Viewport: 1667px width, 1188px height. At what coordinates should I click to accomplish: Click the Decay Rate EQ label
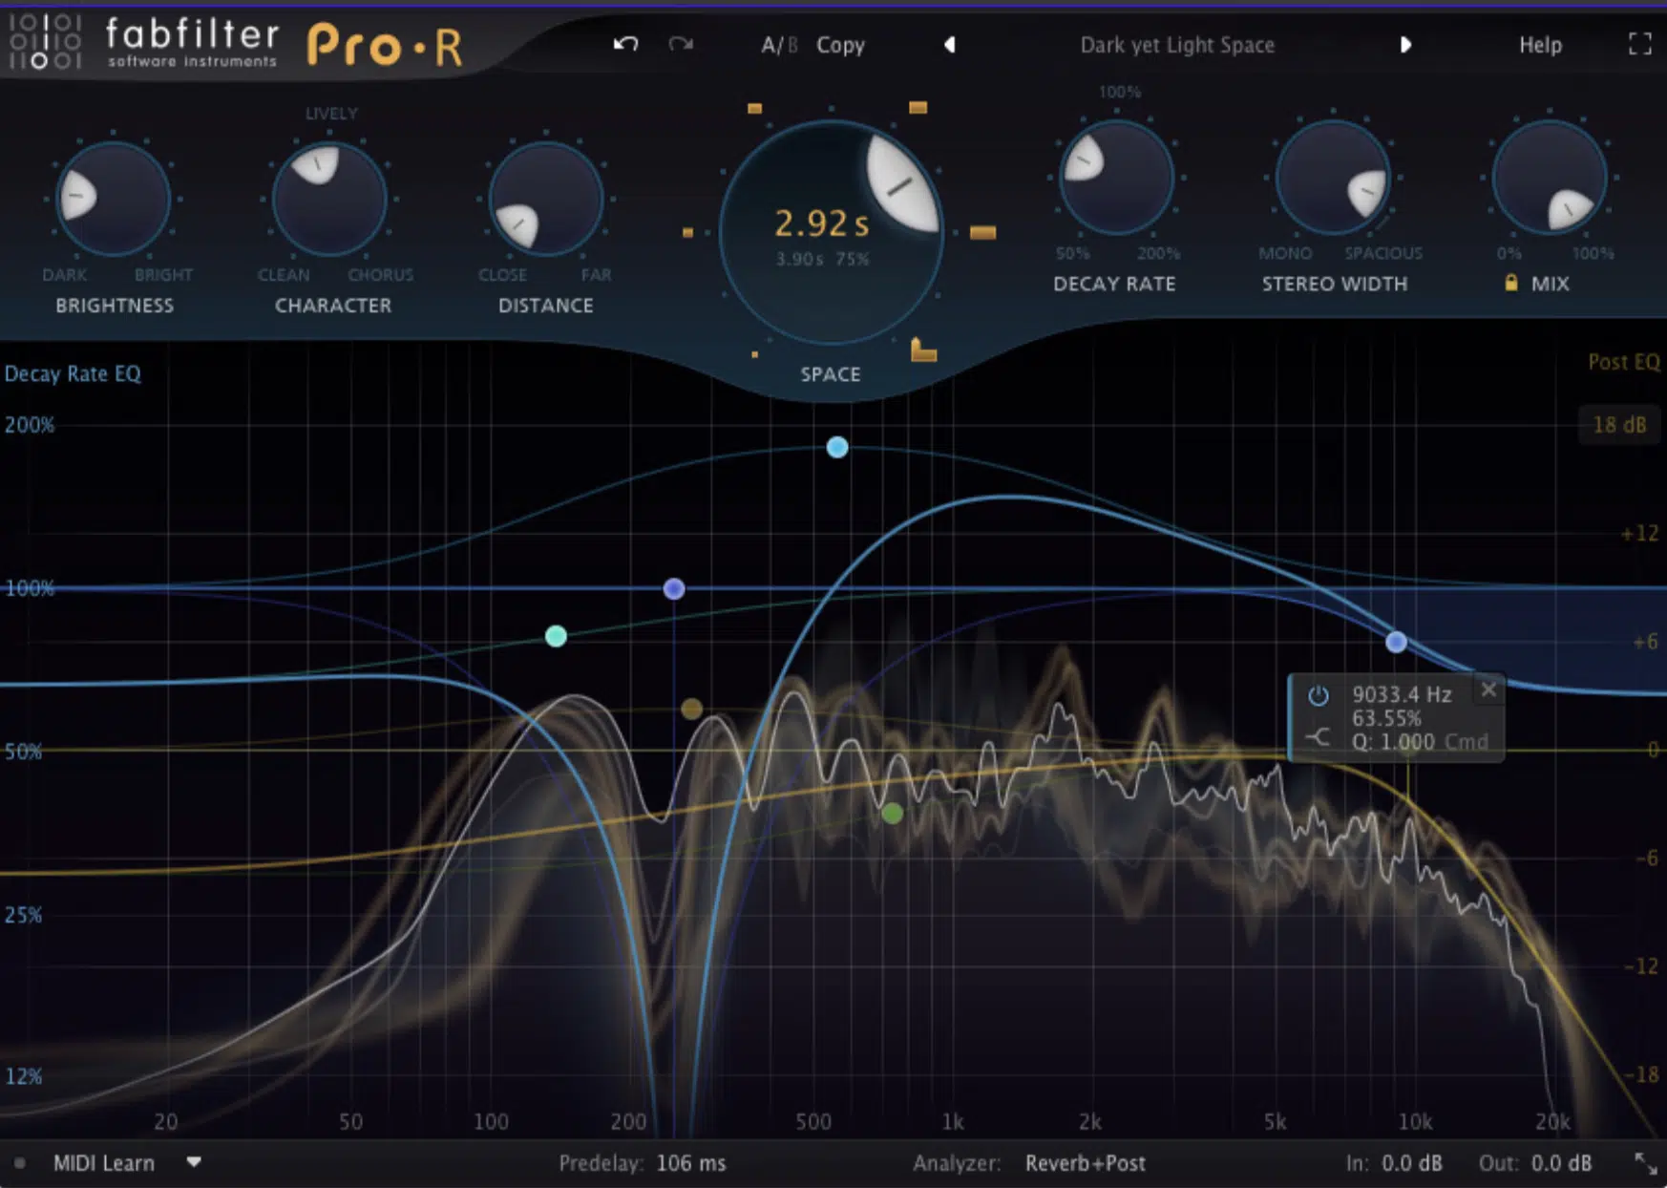[x=73, y=373]
